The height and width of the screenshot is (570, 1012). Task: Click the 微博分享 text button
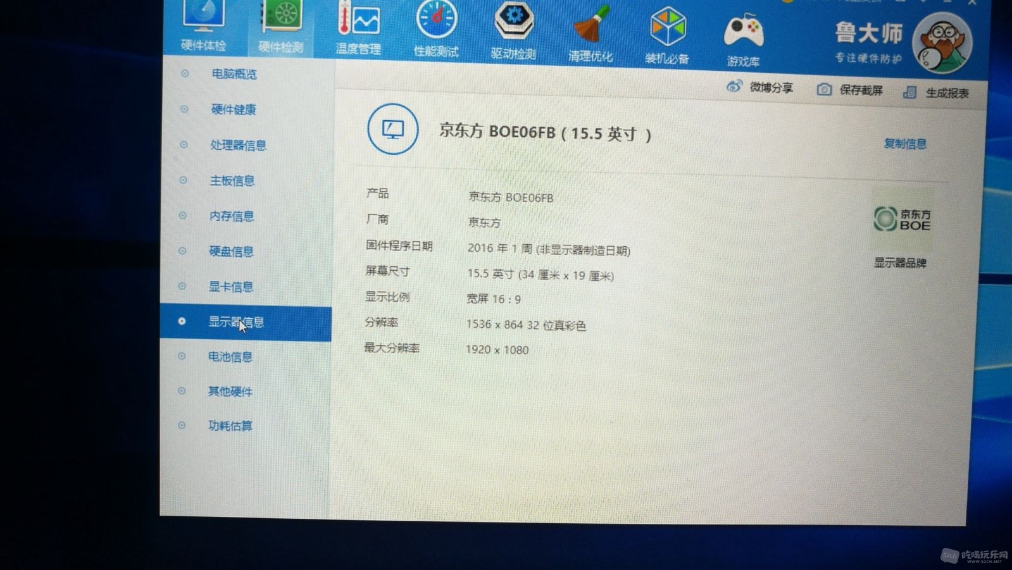coord(771,87)
